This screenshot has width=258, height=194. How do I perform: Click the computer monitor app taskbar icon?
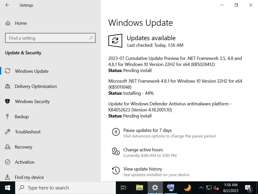[171, 188]
